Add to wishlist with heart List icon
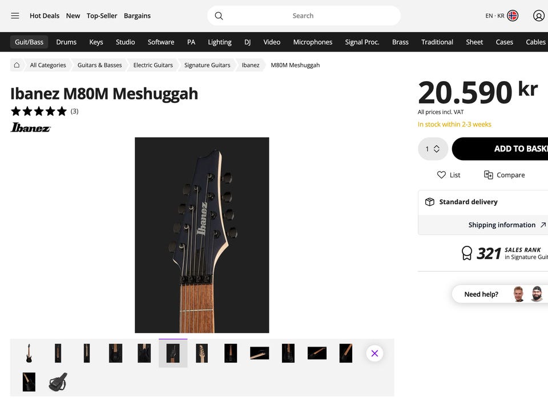 pyautogui.click(x=442, y=175)
